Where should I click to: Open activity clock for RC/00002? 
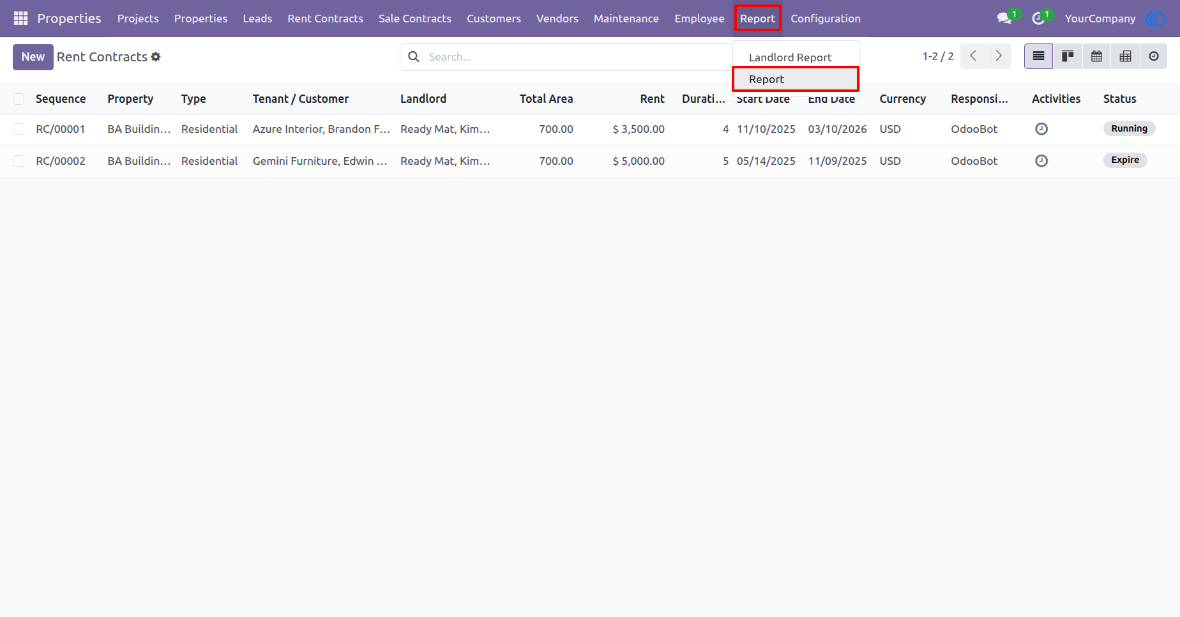1041,161
